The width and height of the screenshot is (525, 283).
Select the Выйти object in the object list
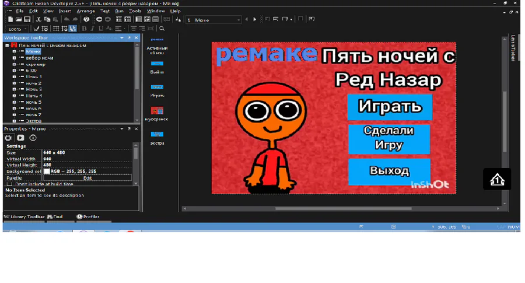157,67
